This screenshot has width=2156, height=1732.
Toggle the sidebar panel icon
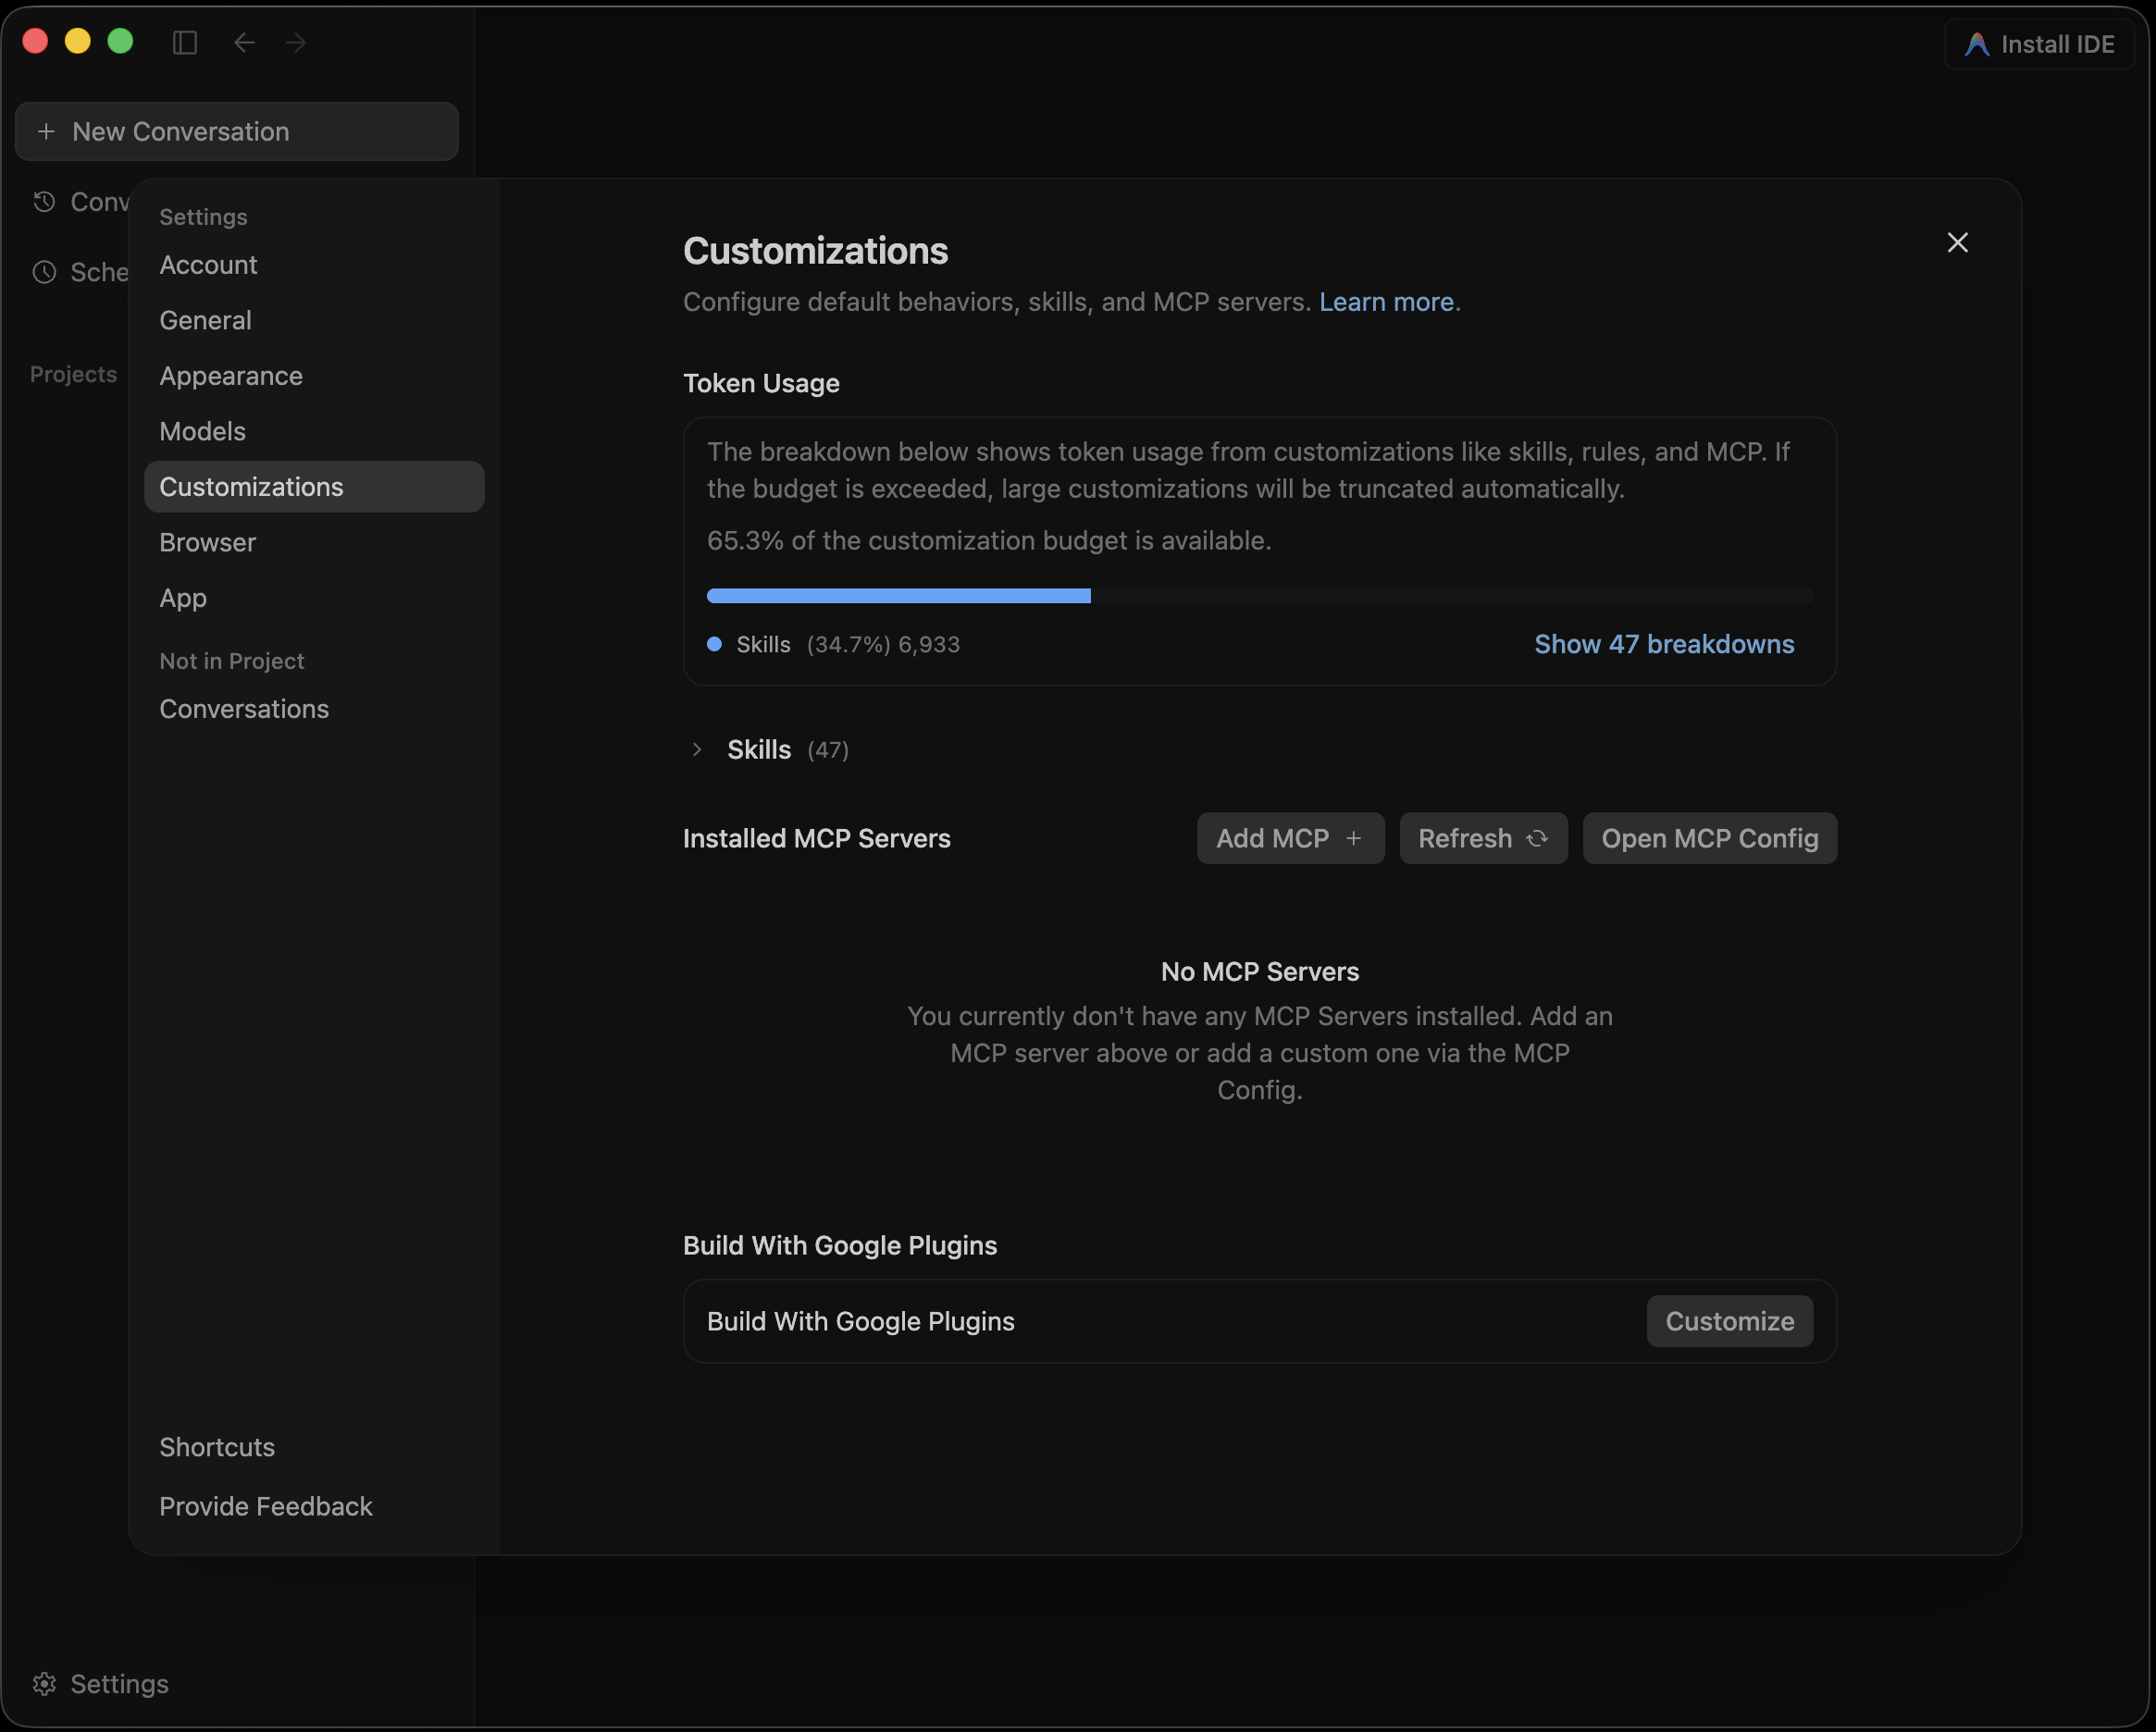[185, 42]
